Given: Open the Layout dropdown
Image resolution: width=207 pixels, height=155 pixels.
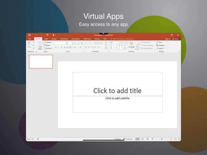Looking at the screenshot, I should [x=48, y=42].
